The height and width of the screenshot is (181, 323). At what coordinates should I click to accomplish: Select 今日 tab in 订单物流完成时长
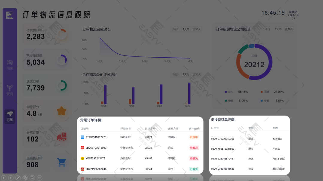coord(175,29)
